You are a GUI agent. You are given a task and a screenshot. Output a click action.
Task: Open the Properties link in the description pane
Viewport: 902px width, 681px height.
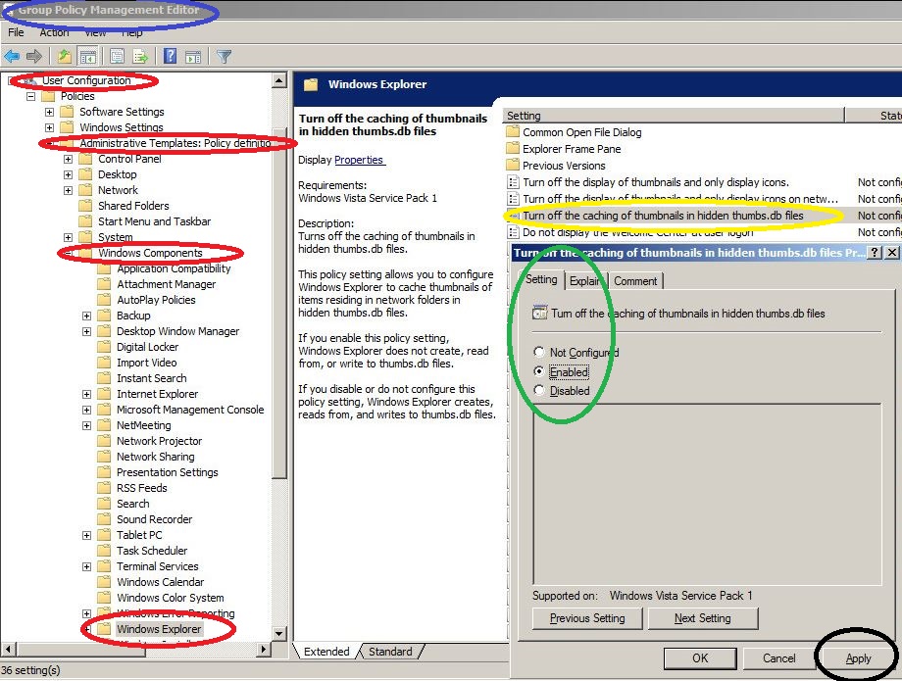coord(359,160)
